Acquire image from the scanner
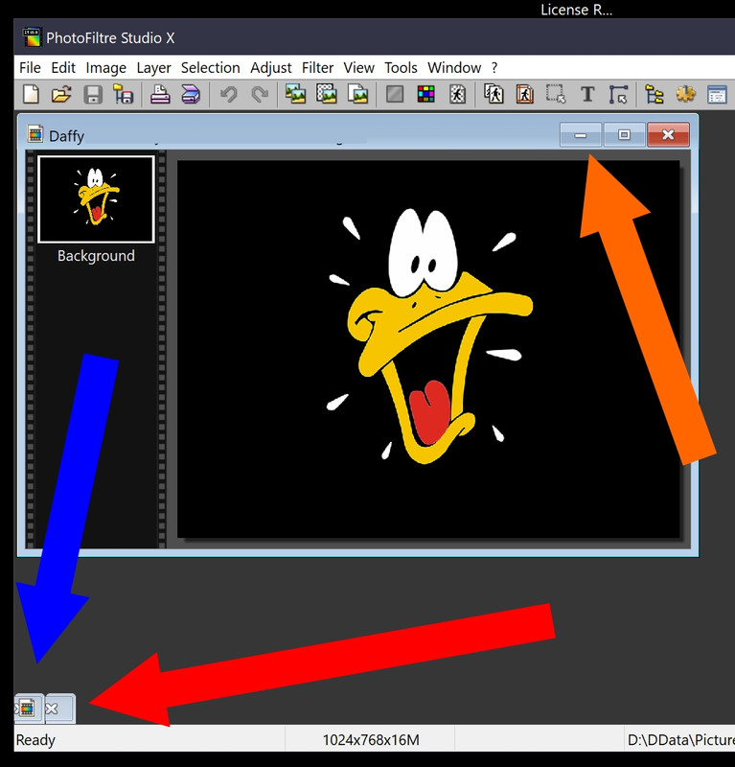735x767 pixels. [191, 94]
